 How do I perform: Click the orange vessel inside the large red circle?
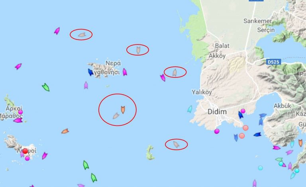[x=123, y=110]
